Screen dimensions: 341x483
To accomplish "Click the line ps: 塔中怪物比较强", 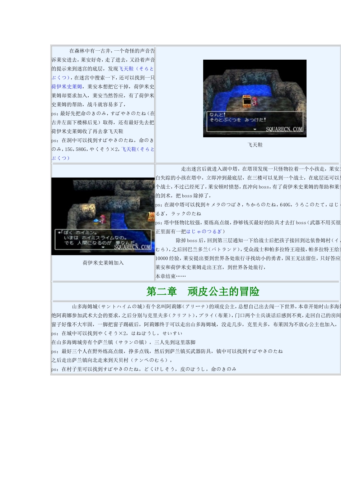I will pos(248,223).
